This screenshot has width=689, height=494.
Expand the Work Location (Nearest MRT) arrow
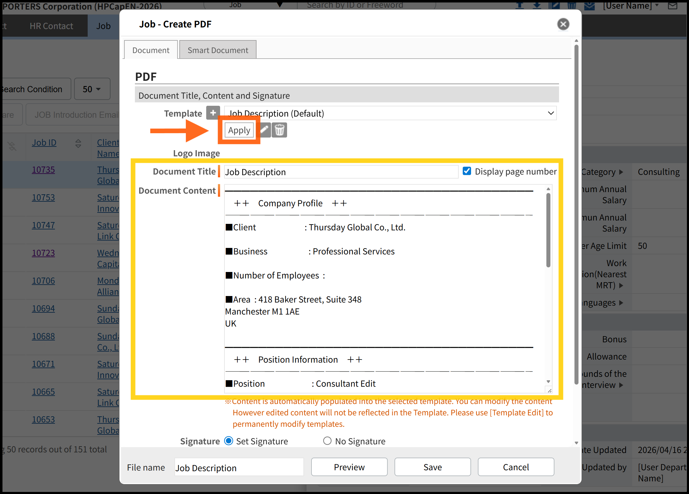tap(621, 285)
